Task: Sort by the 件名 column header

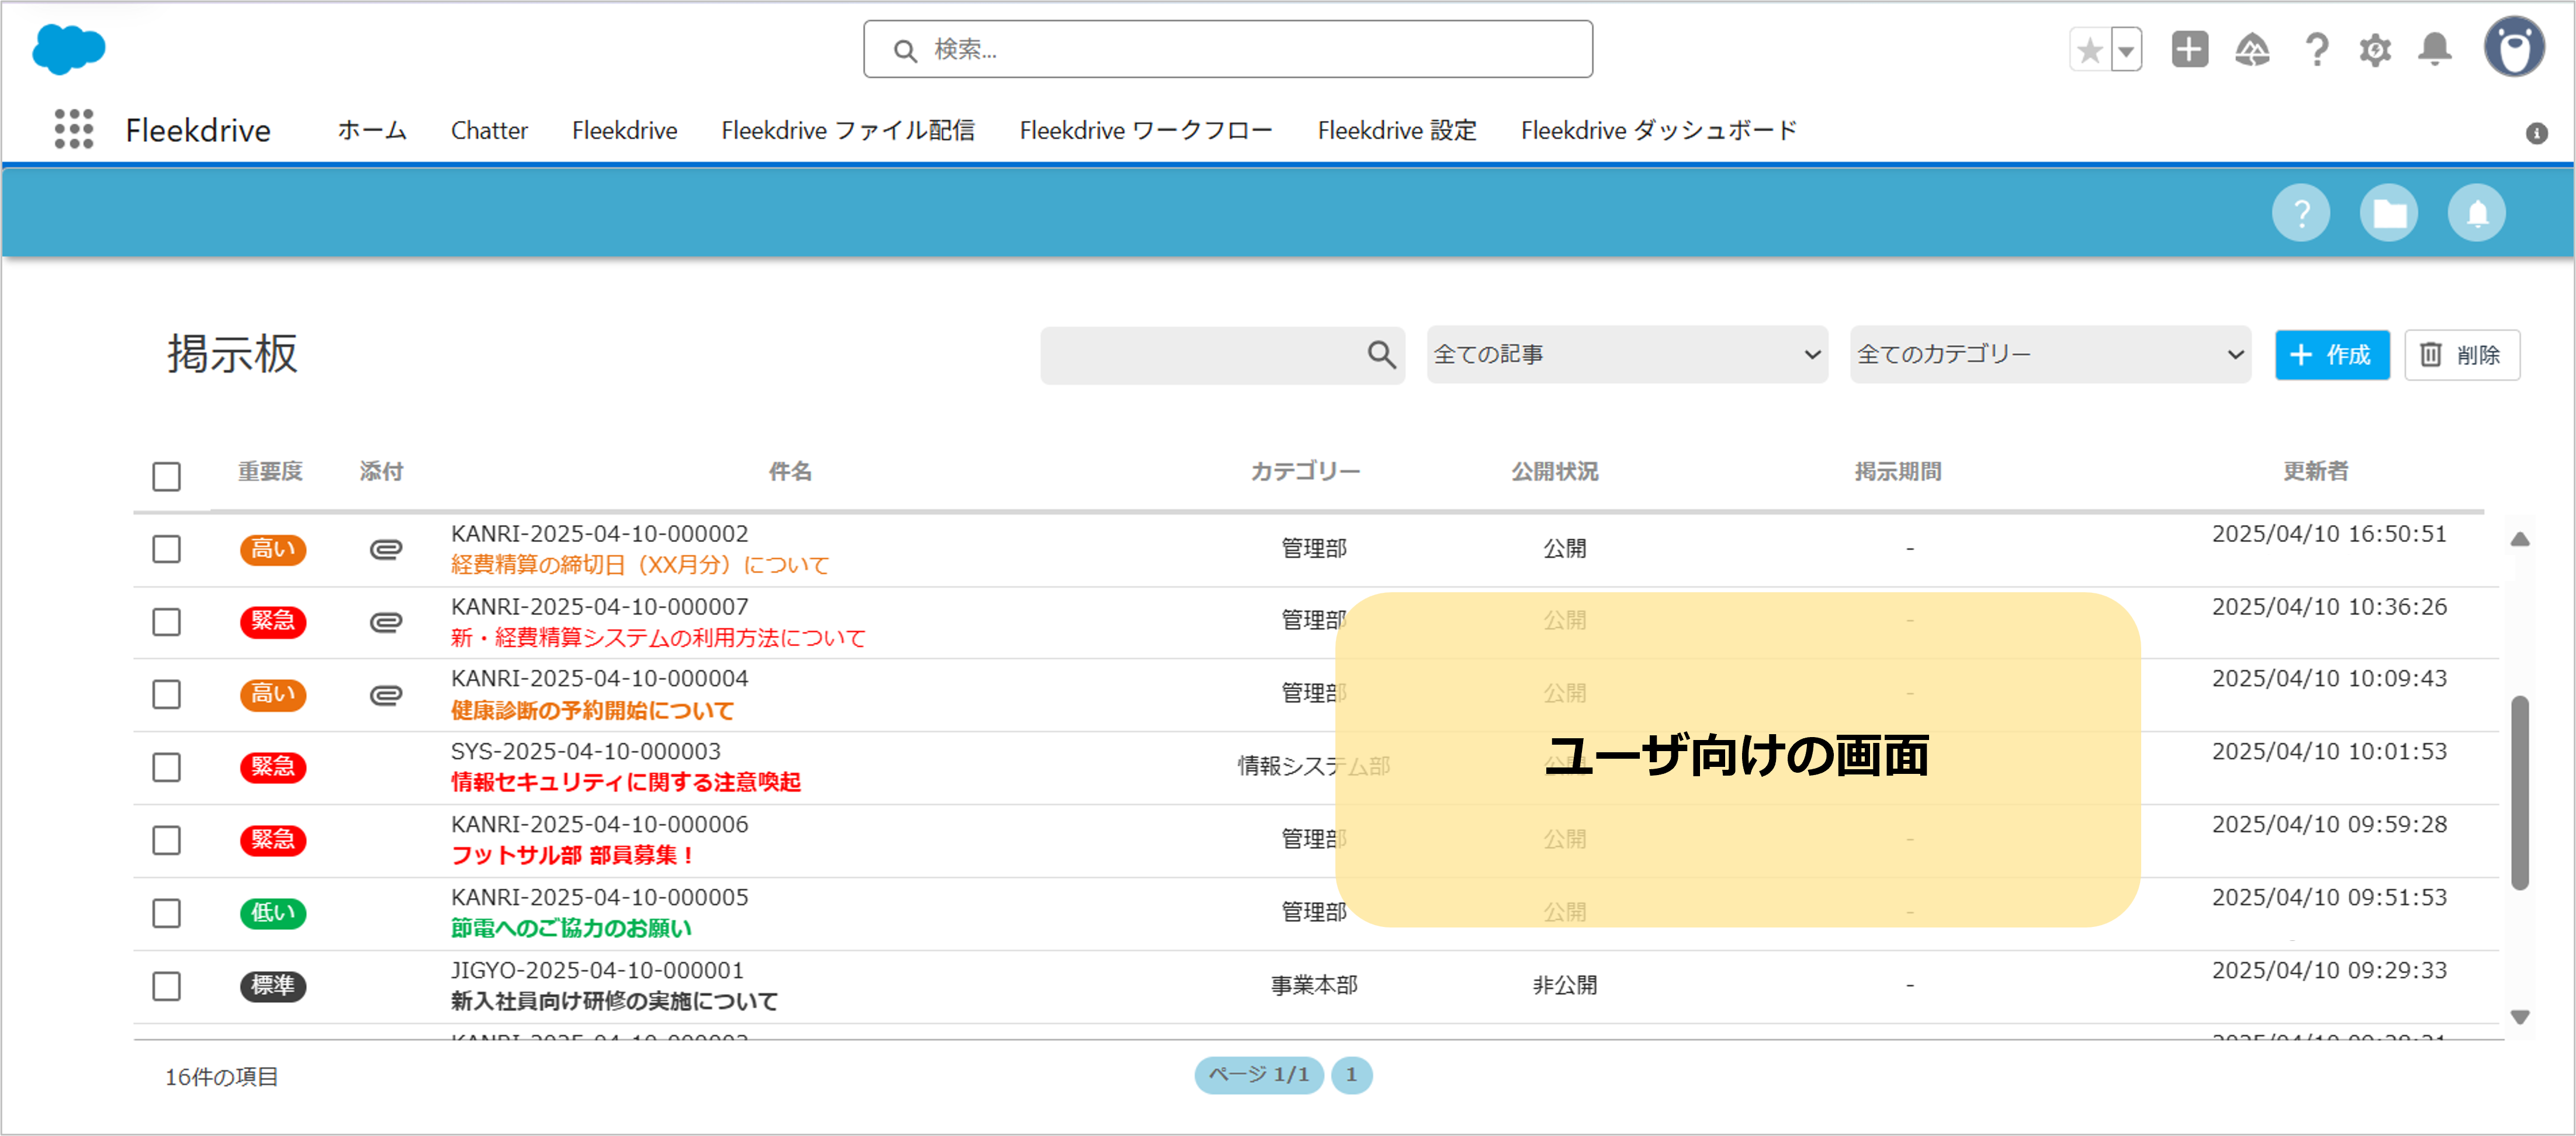Action: (790, 471)
